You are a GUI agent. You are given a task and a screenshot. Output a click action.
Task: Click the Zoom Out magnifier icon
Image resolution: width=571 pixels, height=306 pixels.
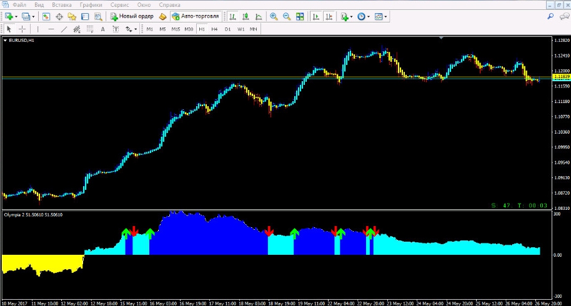tap(287, 16)
